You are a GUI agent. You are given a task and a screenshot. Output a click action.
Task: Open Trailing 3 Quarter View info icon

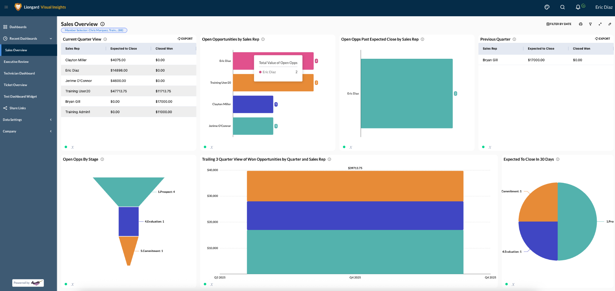329,159
